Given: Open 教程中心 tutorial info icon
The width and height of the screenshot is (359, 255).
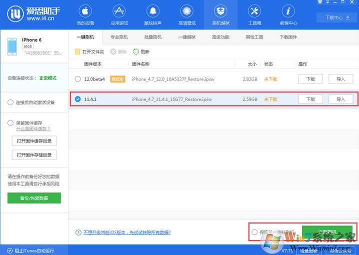Looking at the screenshot, I should [288, 11].
